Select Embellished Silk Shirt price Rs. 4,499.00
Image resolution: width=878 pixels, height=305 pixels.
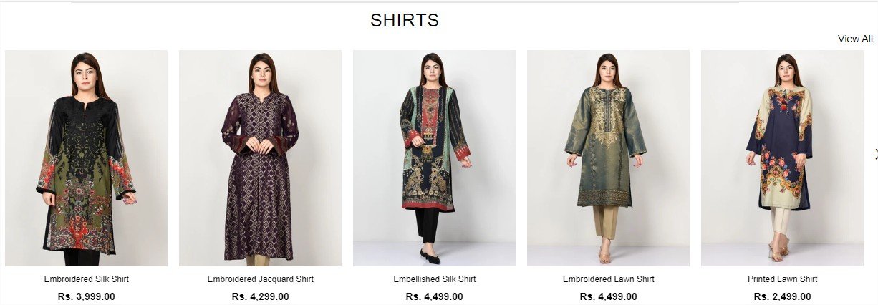pos(434,296)
